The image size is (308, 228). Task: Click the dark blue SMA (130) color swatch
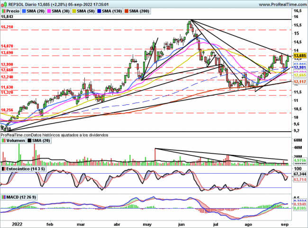click(x=99, y=11)
